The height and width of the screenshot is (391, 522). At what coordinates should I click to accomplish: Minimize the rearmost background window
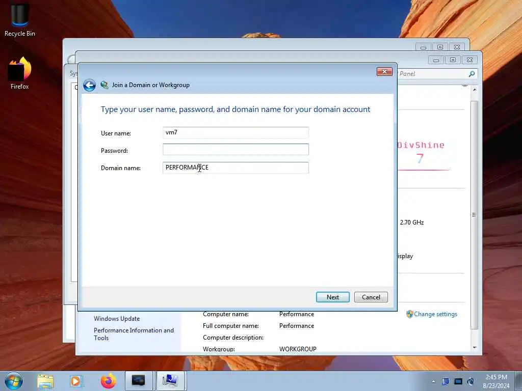(x=423, y=47)
